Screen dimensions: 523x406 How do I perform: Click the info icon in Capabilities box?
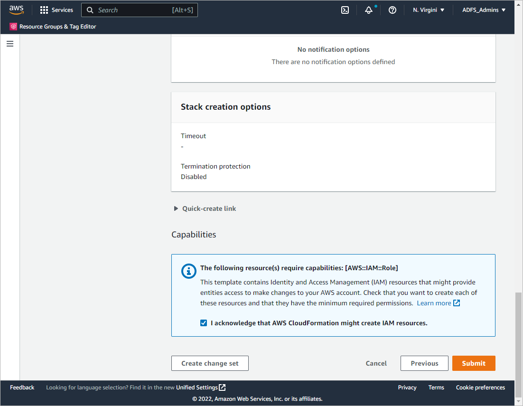click(x=189, y=271)
